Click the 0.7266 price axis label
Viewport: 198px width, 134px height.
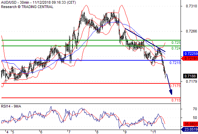[191, 31]
